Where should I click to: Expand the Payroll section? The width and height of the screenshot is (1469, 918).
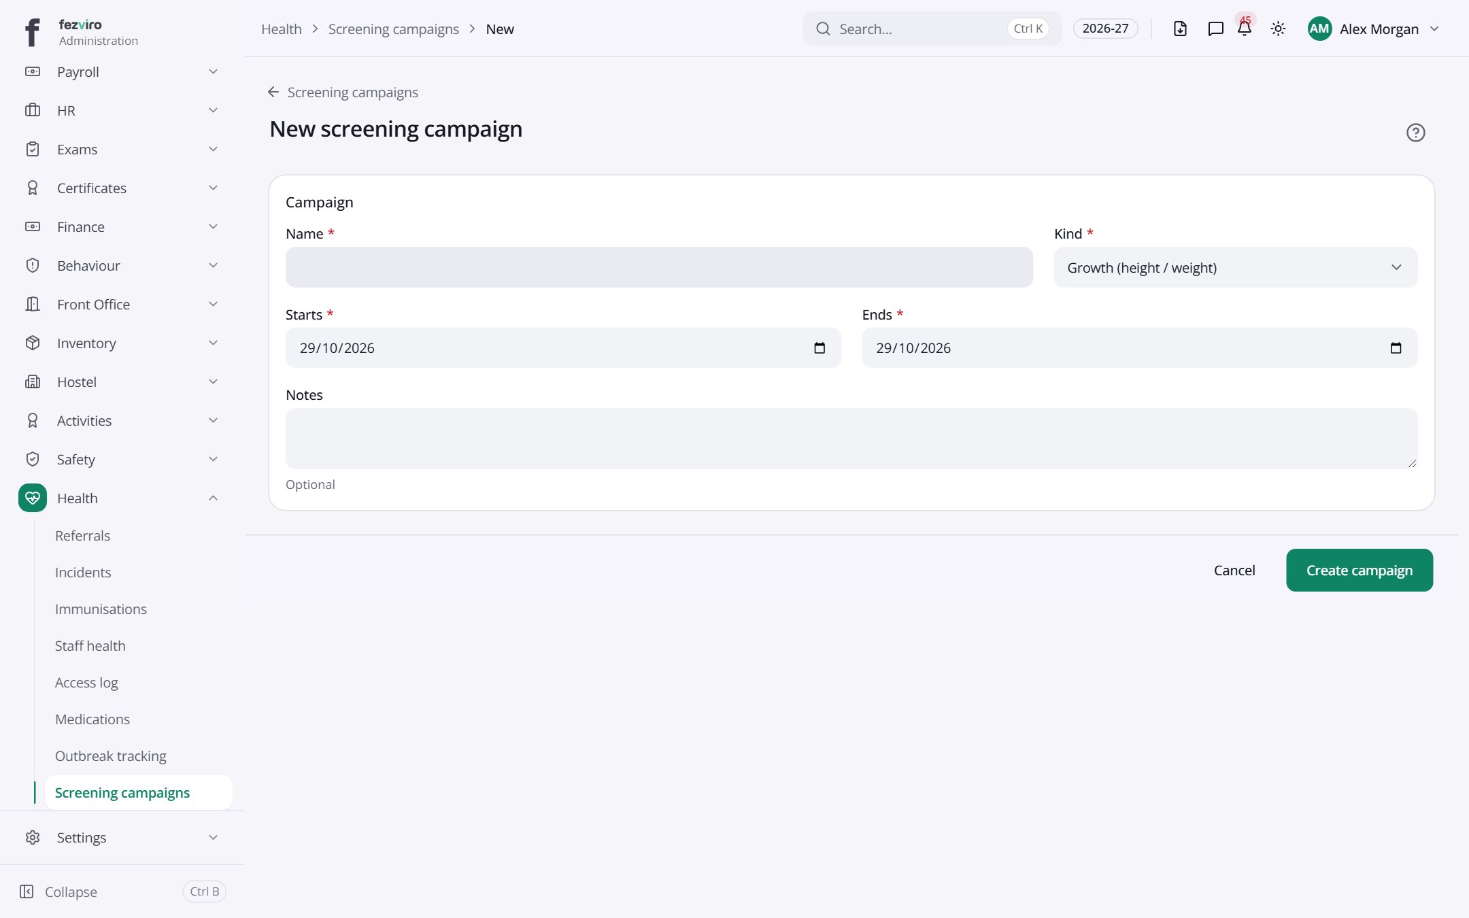tap(122, 71)
